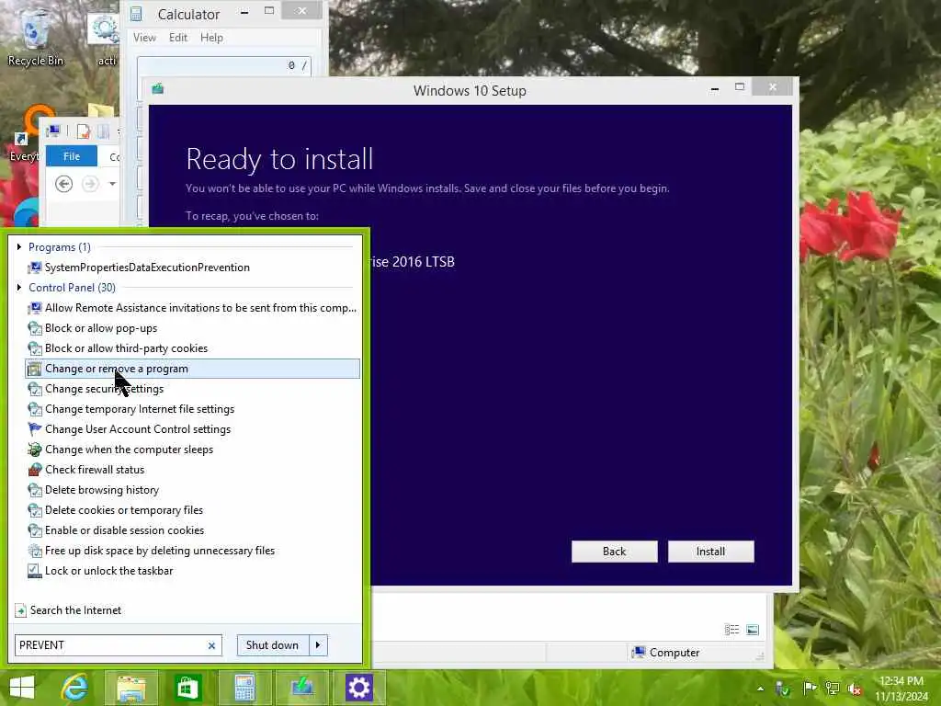Click the Action Center flag icon
Screen dimensions: 941x706
(809, 689)
